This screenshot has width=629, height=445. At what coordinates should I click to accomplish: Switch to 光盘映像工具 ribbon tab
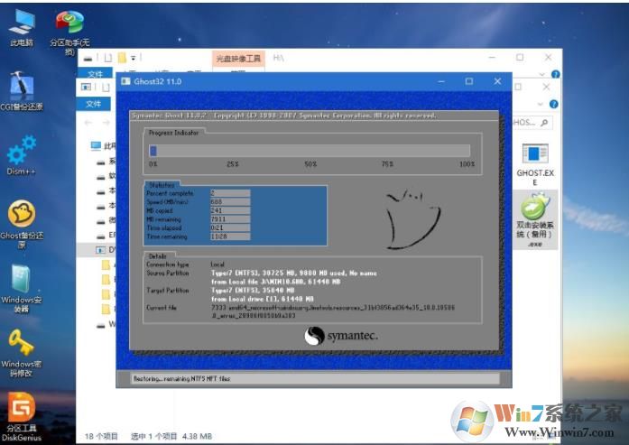tap(237, 59)
